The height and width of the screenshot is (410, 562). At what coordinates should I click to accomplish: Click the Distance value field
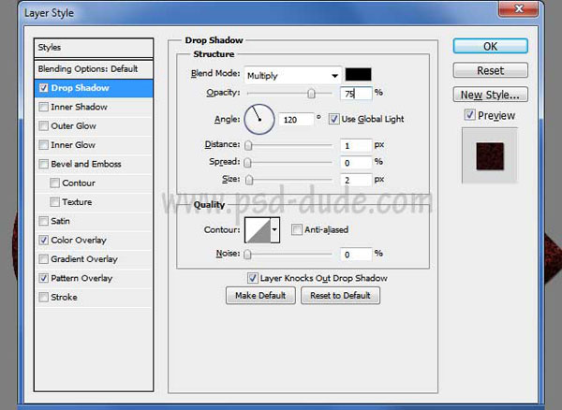click(356, 146)
